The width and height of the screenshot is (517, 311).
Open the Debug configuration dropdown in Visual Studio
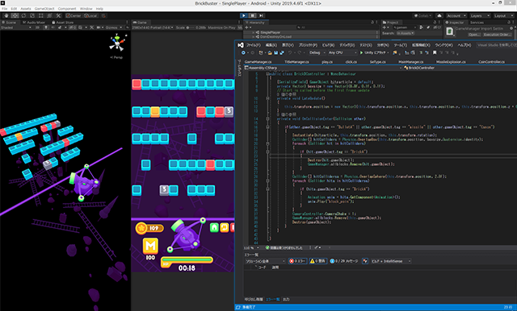(x=317, y=52)
